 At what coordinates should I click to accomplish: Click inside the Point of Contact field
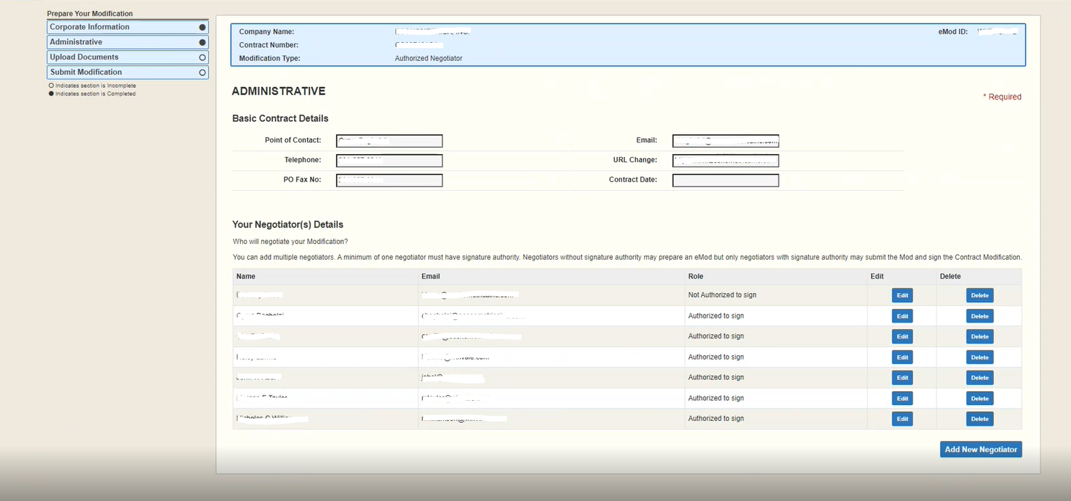[x=389, y=141]
